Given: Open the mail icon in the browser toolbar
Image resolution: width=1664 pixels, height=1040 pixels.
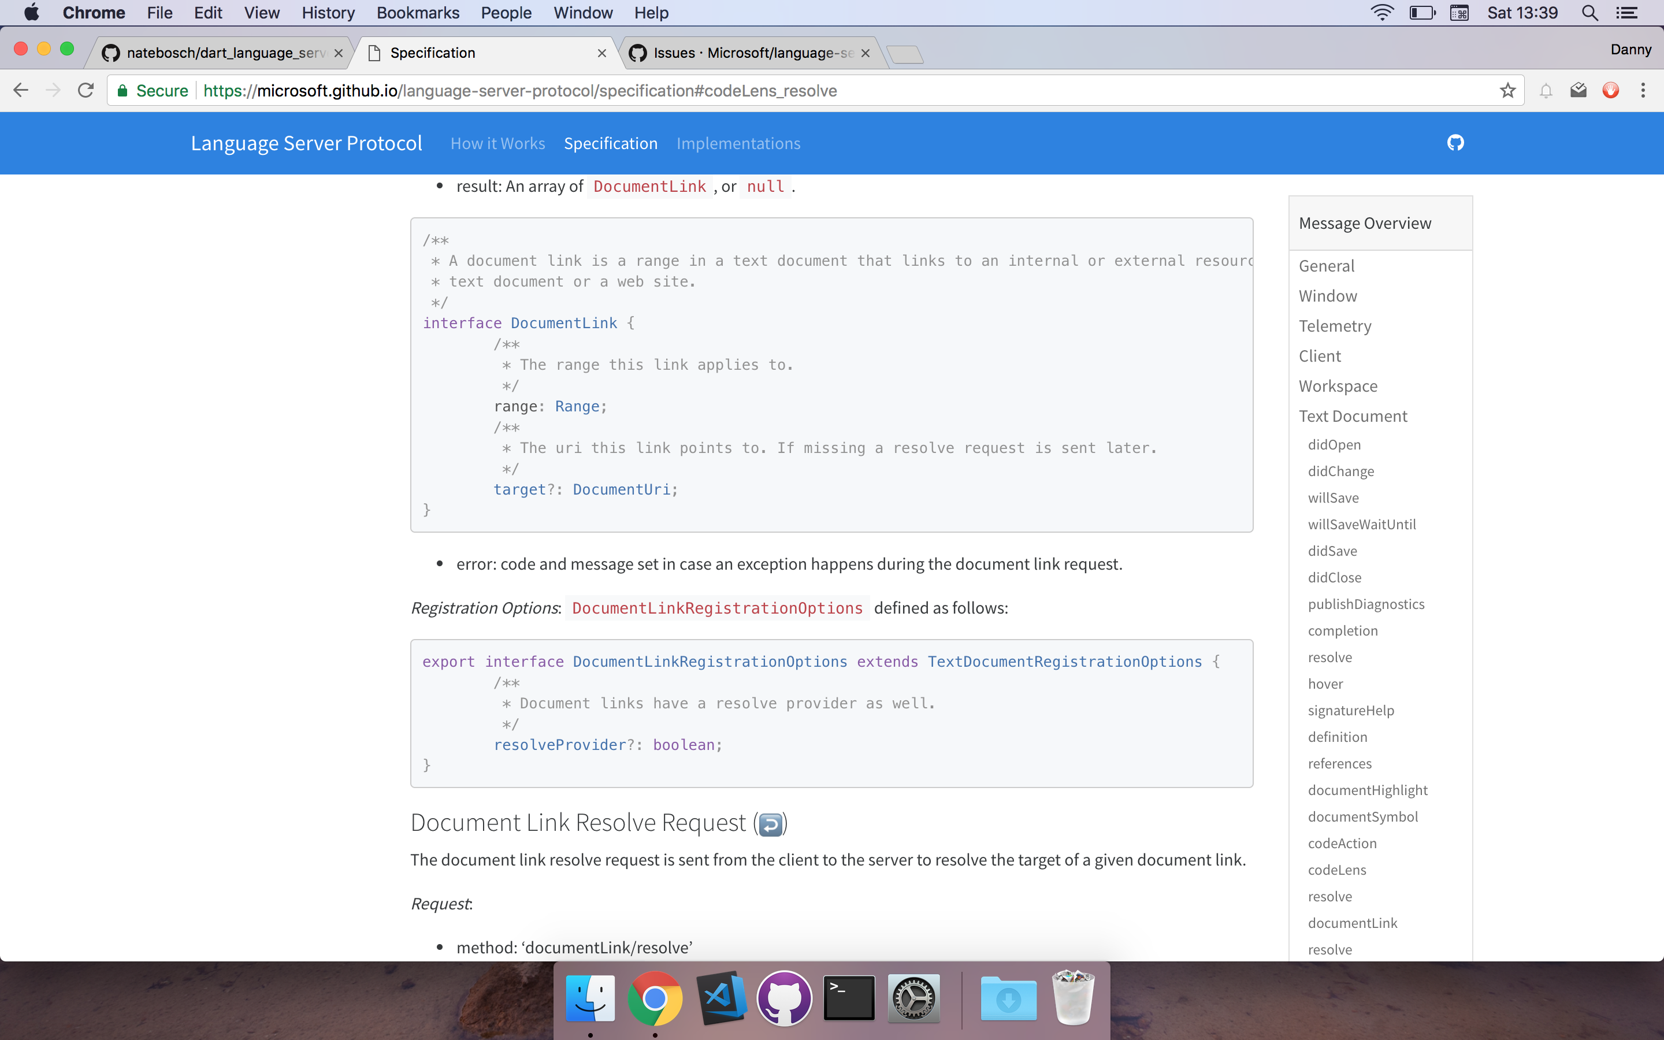Looking at the screenshot, I should 1578,90.
